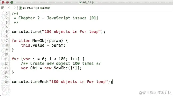Viewport: 173px width, 96px height.
Task: Open the No Selection symbol menu
Action: 43,8
